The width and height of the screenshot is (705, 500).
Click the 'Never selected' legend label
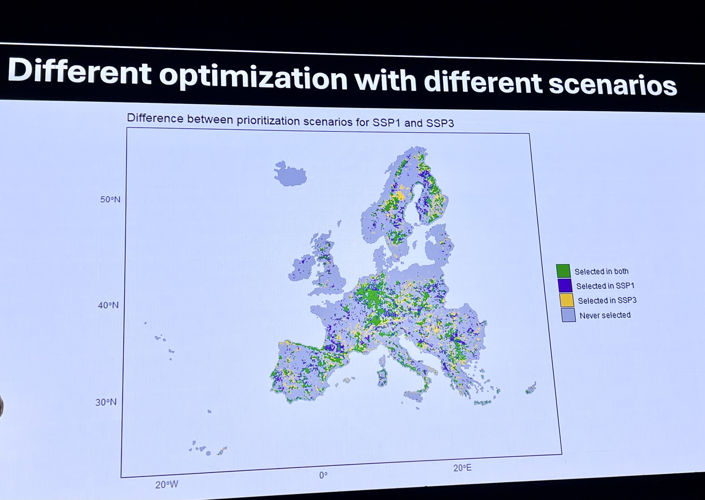click(x=605, y=315)
